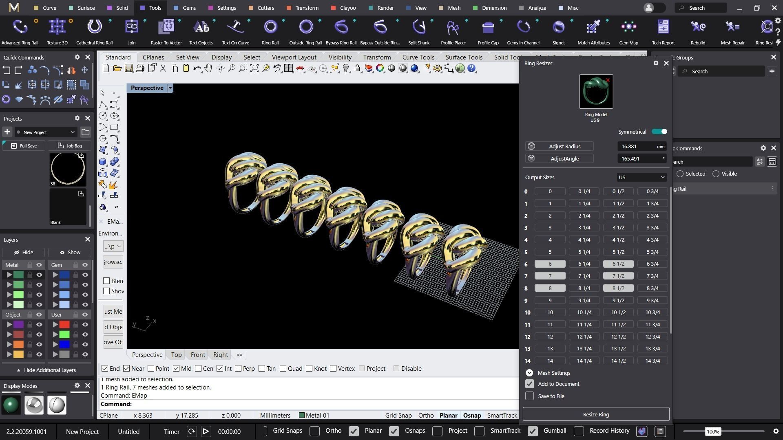The height and width of the screenshot is (440, 783).
Task: Open the US output sizes dropdown
Action: (641, 177)
